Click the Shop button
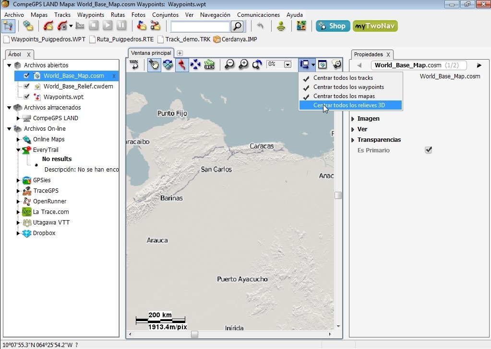Screen dimensions: 491x349 (x=333, y=26)
